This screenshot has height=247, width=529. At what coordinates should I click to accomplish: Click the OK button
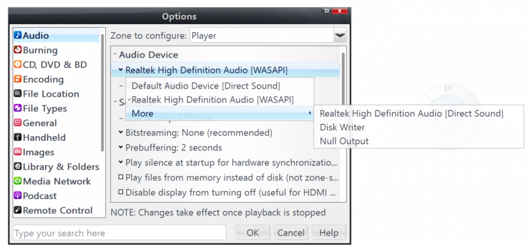click(253, 233)
